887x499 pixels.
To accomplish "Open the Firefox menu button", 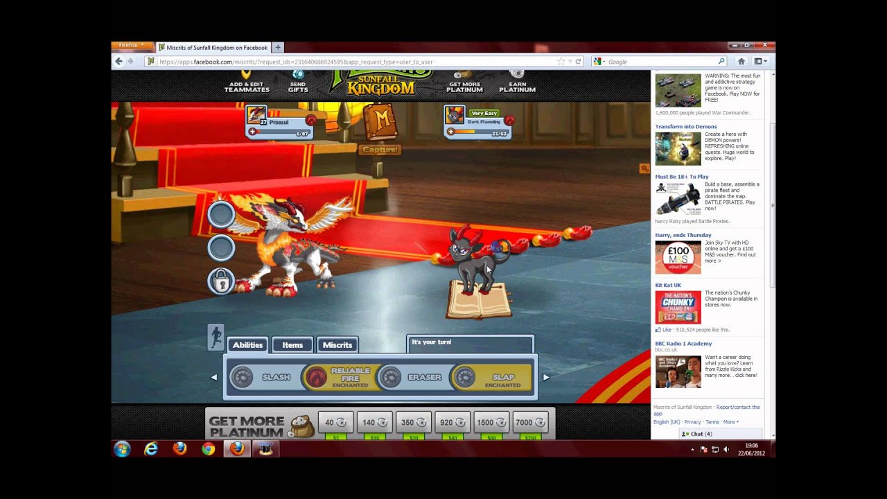I will (x=132, y=45).
